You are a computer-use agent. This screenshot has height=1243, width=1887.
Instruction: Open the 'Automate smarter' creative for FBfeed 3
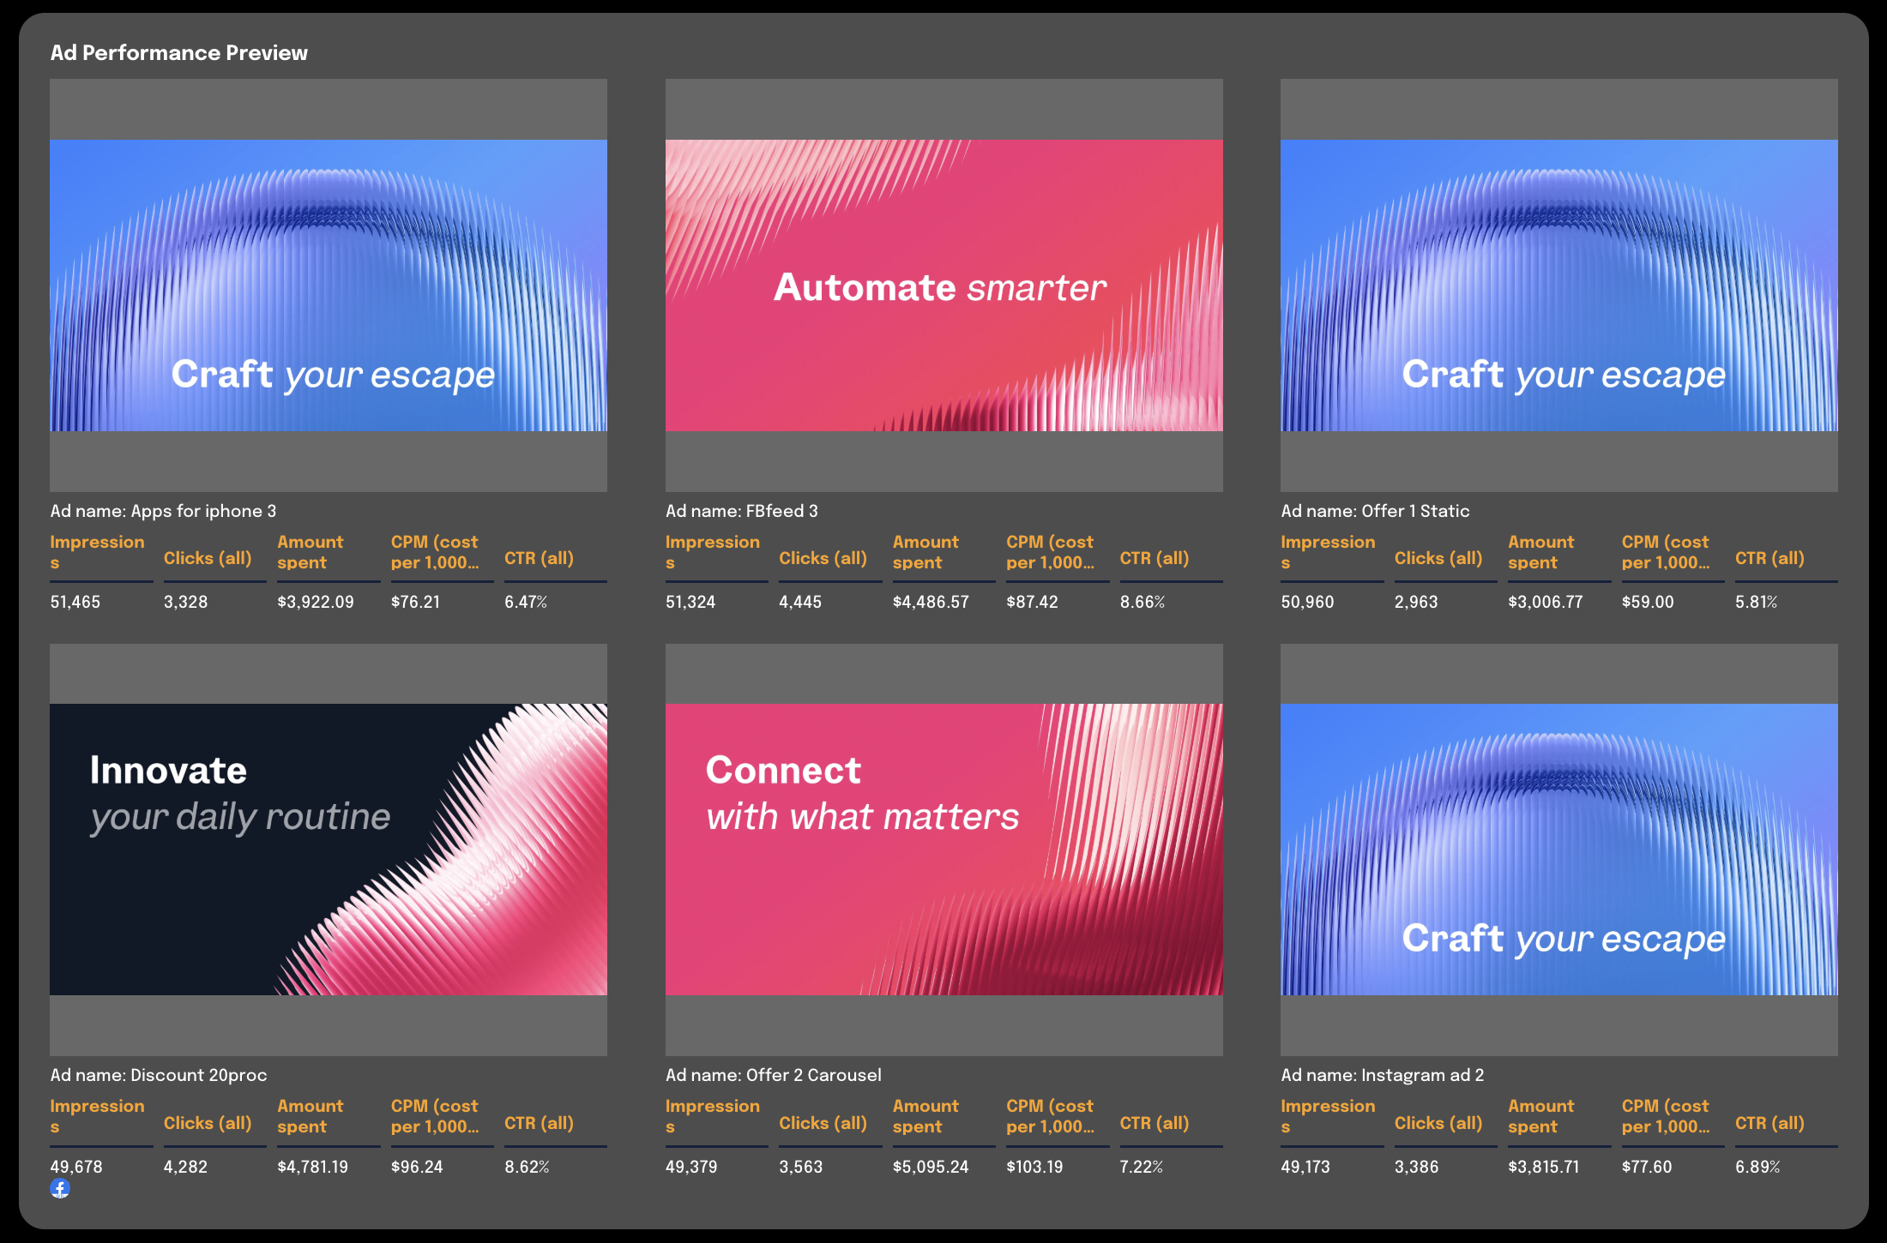coord(944,287)
